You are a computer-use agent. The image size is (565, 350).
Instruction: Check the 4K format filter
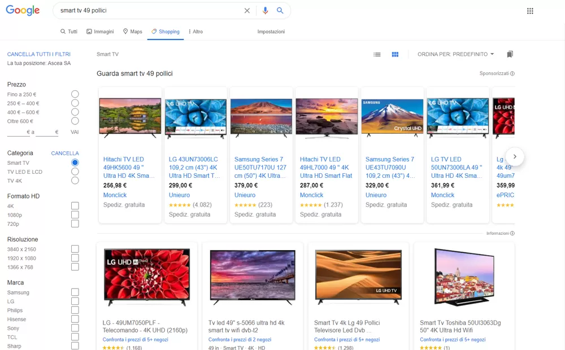coord(75,205)
